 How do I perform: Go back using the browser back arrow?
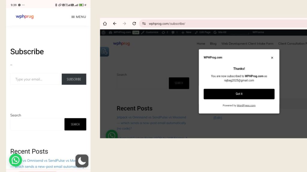point(115,24)
